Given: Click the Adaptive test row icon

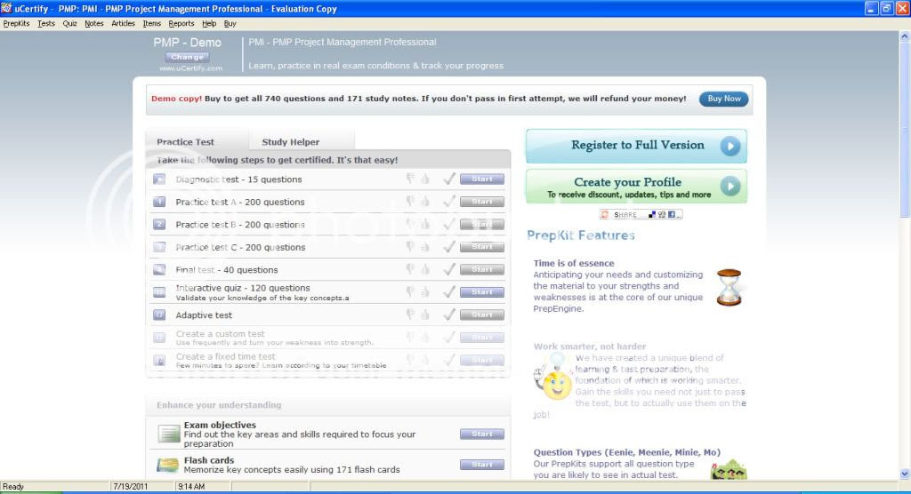Looking at the screenshot, I should pos(159,315).
